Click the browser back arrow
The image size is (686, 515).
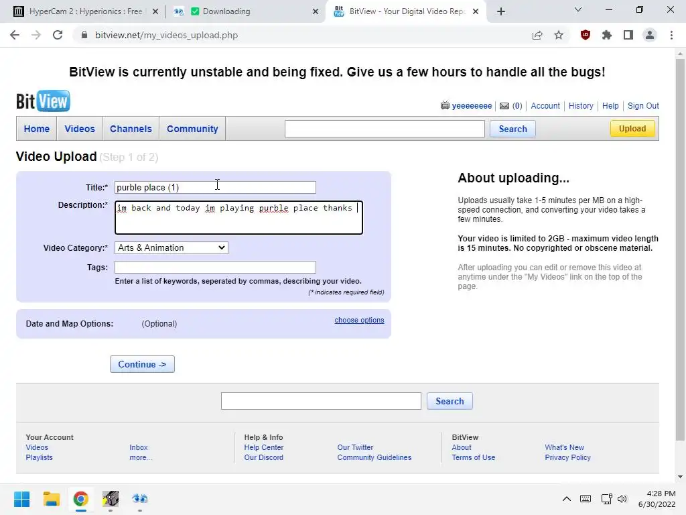(x=15, y=35)
